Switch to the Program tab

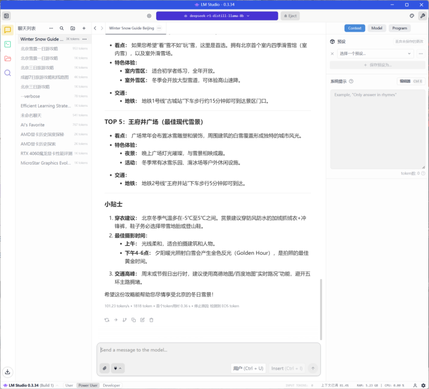[x=399, y=28]
